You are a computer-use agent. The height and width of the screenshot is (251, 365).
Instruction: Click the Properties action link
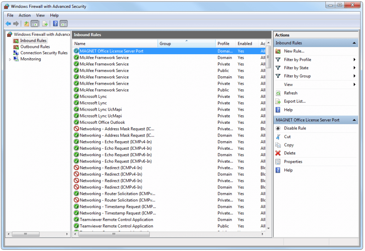(x=293, y=161)
